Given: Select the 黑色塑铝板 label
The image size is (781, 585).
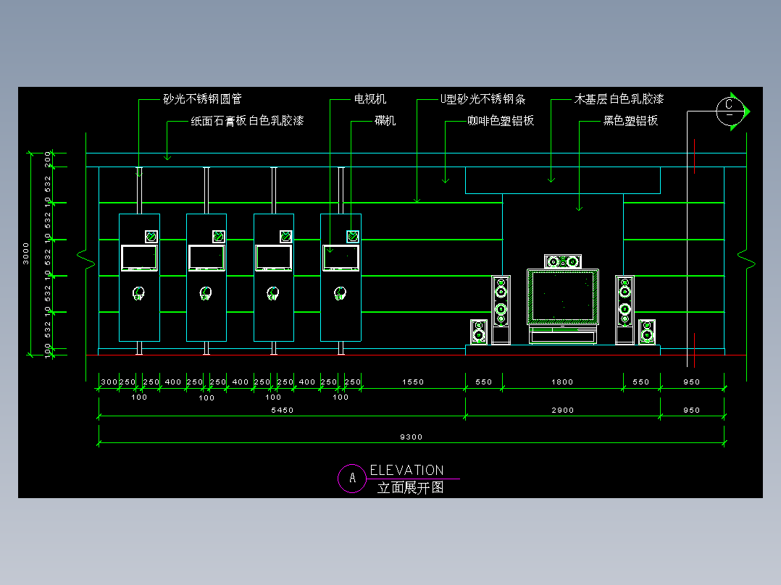Looking at the screenshot, I should coord(630,120).
